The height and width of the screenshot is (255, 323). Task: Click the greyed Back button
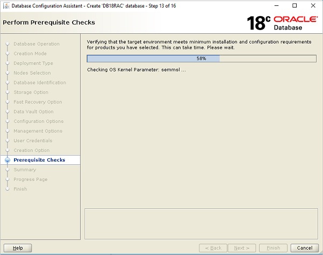point(213,248)
